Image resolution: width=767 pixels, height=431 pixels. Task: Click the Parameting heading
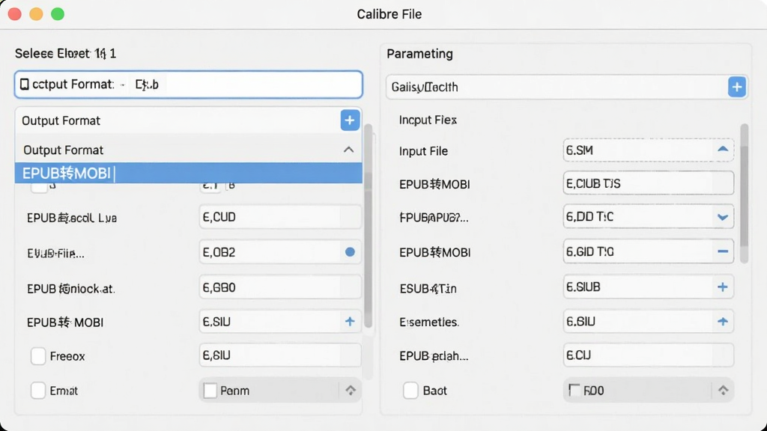click(419, 54)
